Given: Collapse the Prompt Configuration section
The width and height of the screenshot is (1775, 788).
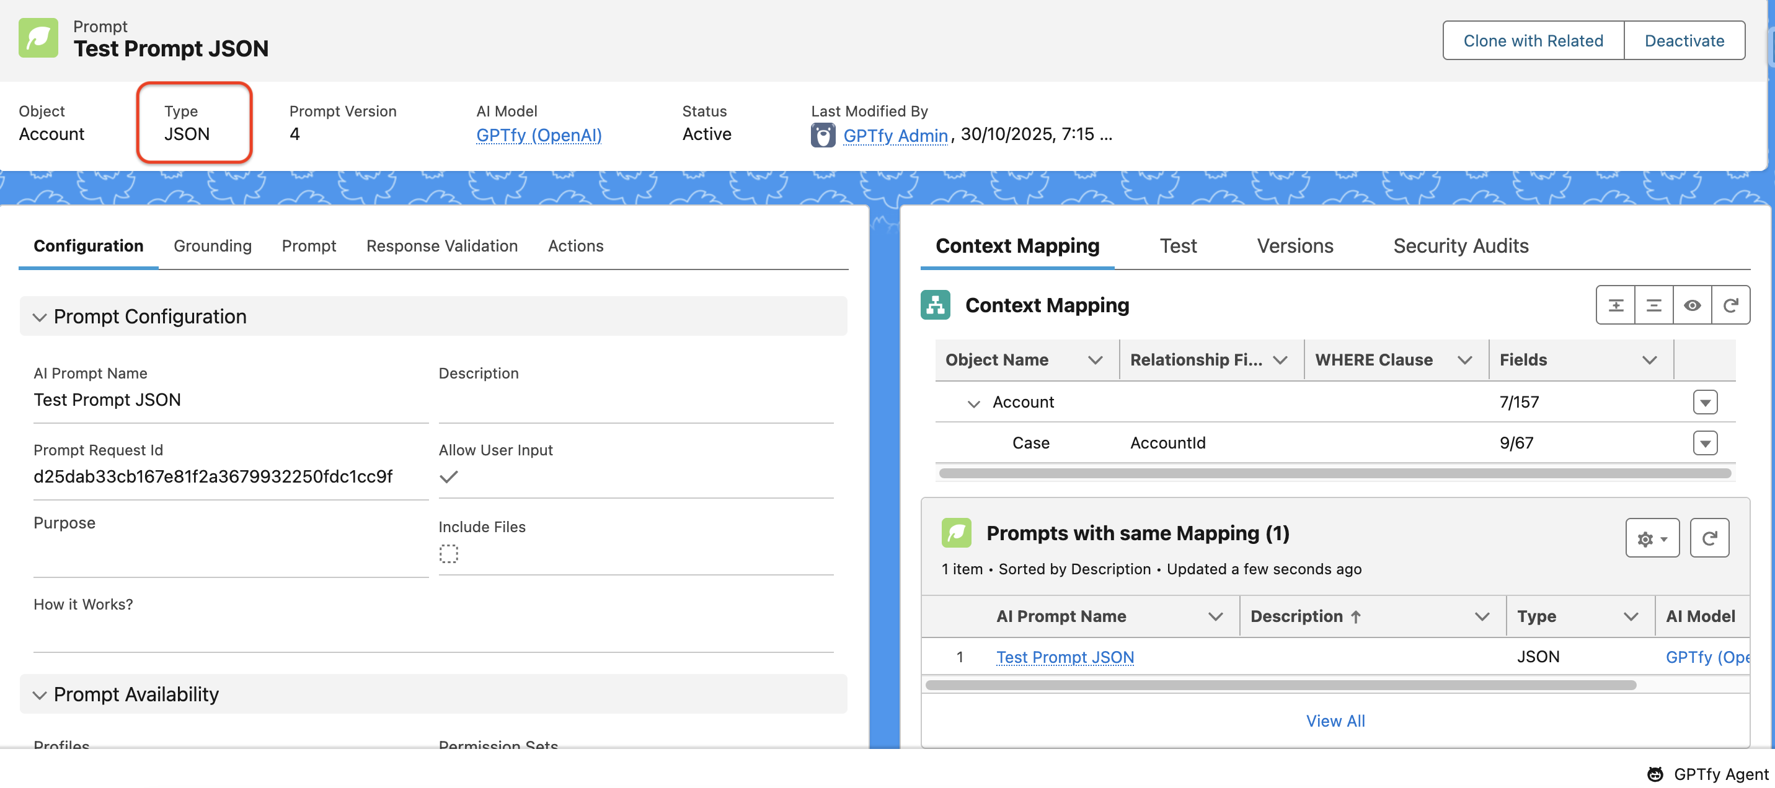Looking at the screenshot, I should tap(40, 317).
